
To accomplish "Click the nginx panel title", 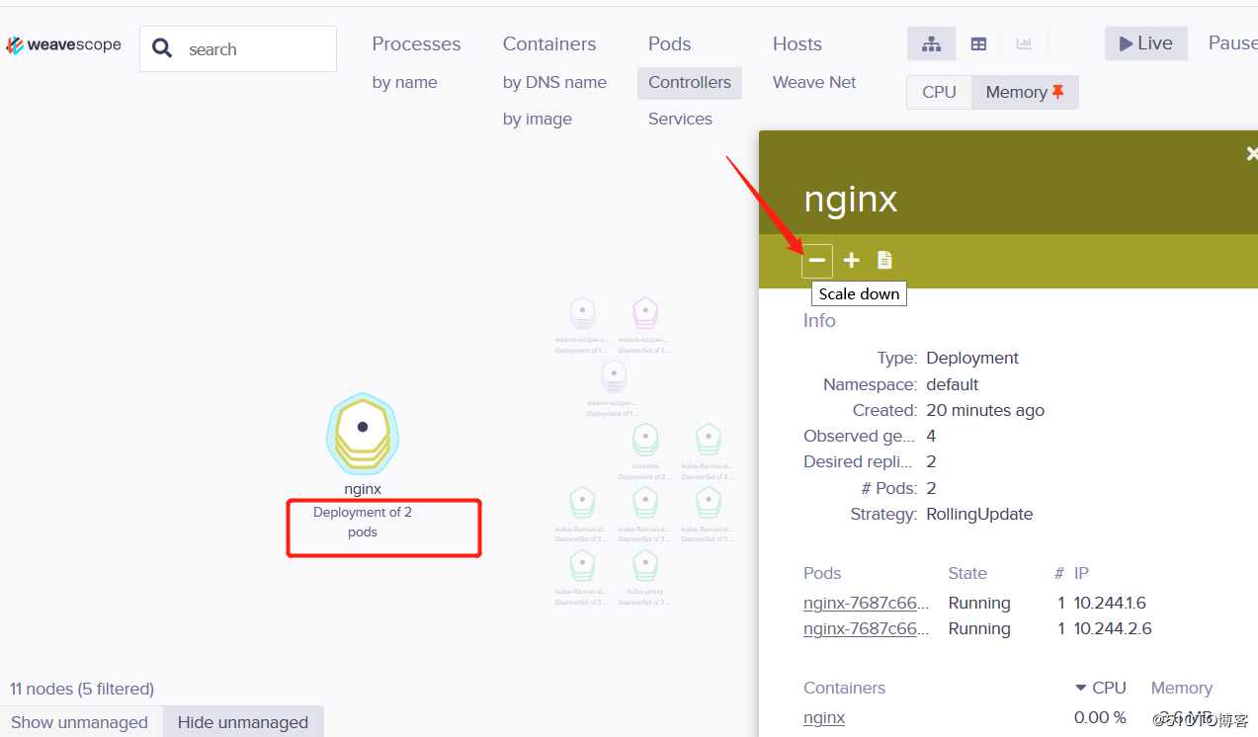I will 850,200.
